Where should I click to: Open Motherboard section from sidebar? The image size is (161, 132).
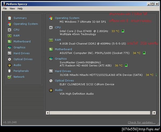[x=22, y=41]
